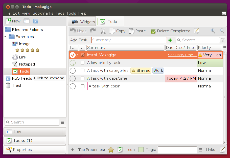Click the plus icon beside Tab Properties
The image size is (230, 158).
[73, 150]
